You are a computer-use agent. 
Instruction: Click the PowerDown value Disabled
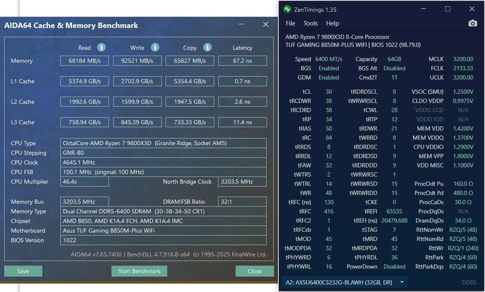(x=394, y=266)
